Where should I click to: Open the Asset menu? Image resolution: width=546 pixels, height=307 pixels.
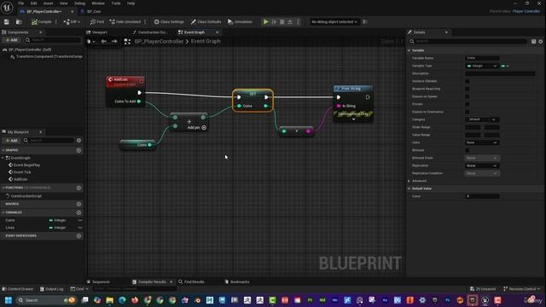(48, 3)
